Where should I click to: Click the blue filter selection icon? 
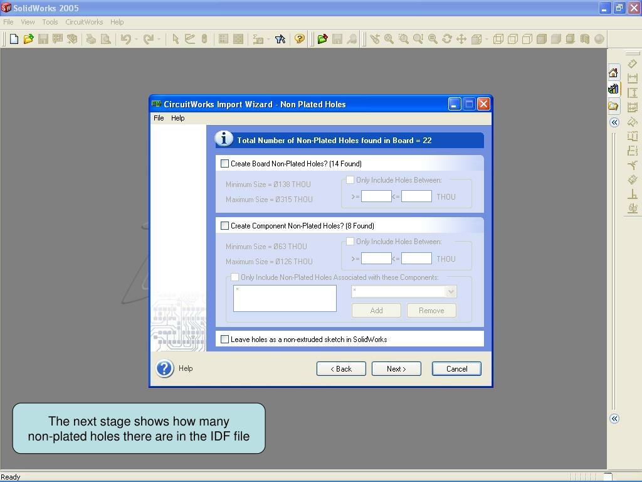click(280, 39)
